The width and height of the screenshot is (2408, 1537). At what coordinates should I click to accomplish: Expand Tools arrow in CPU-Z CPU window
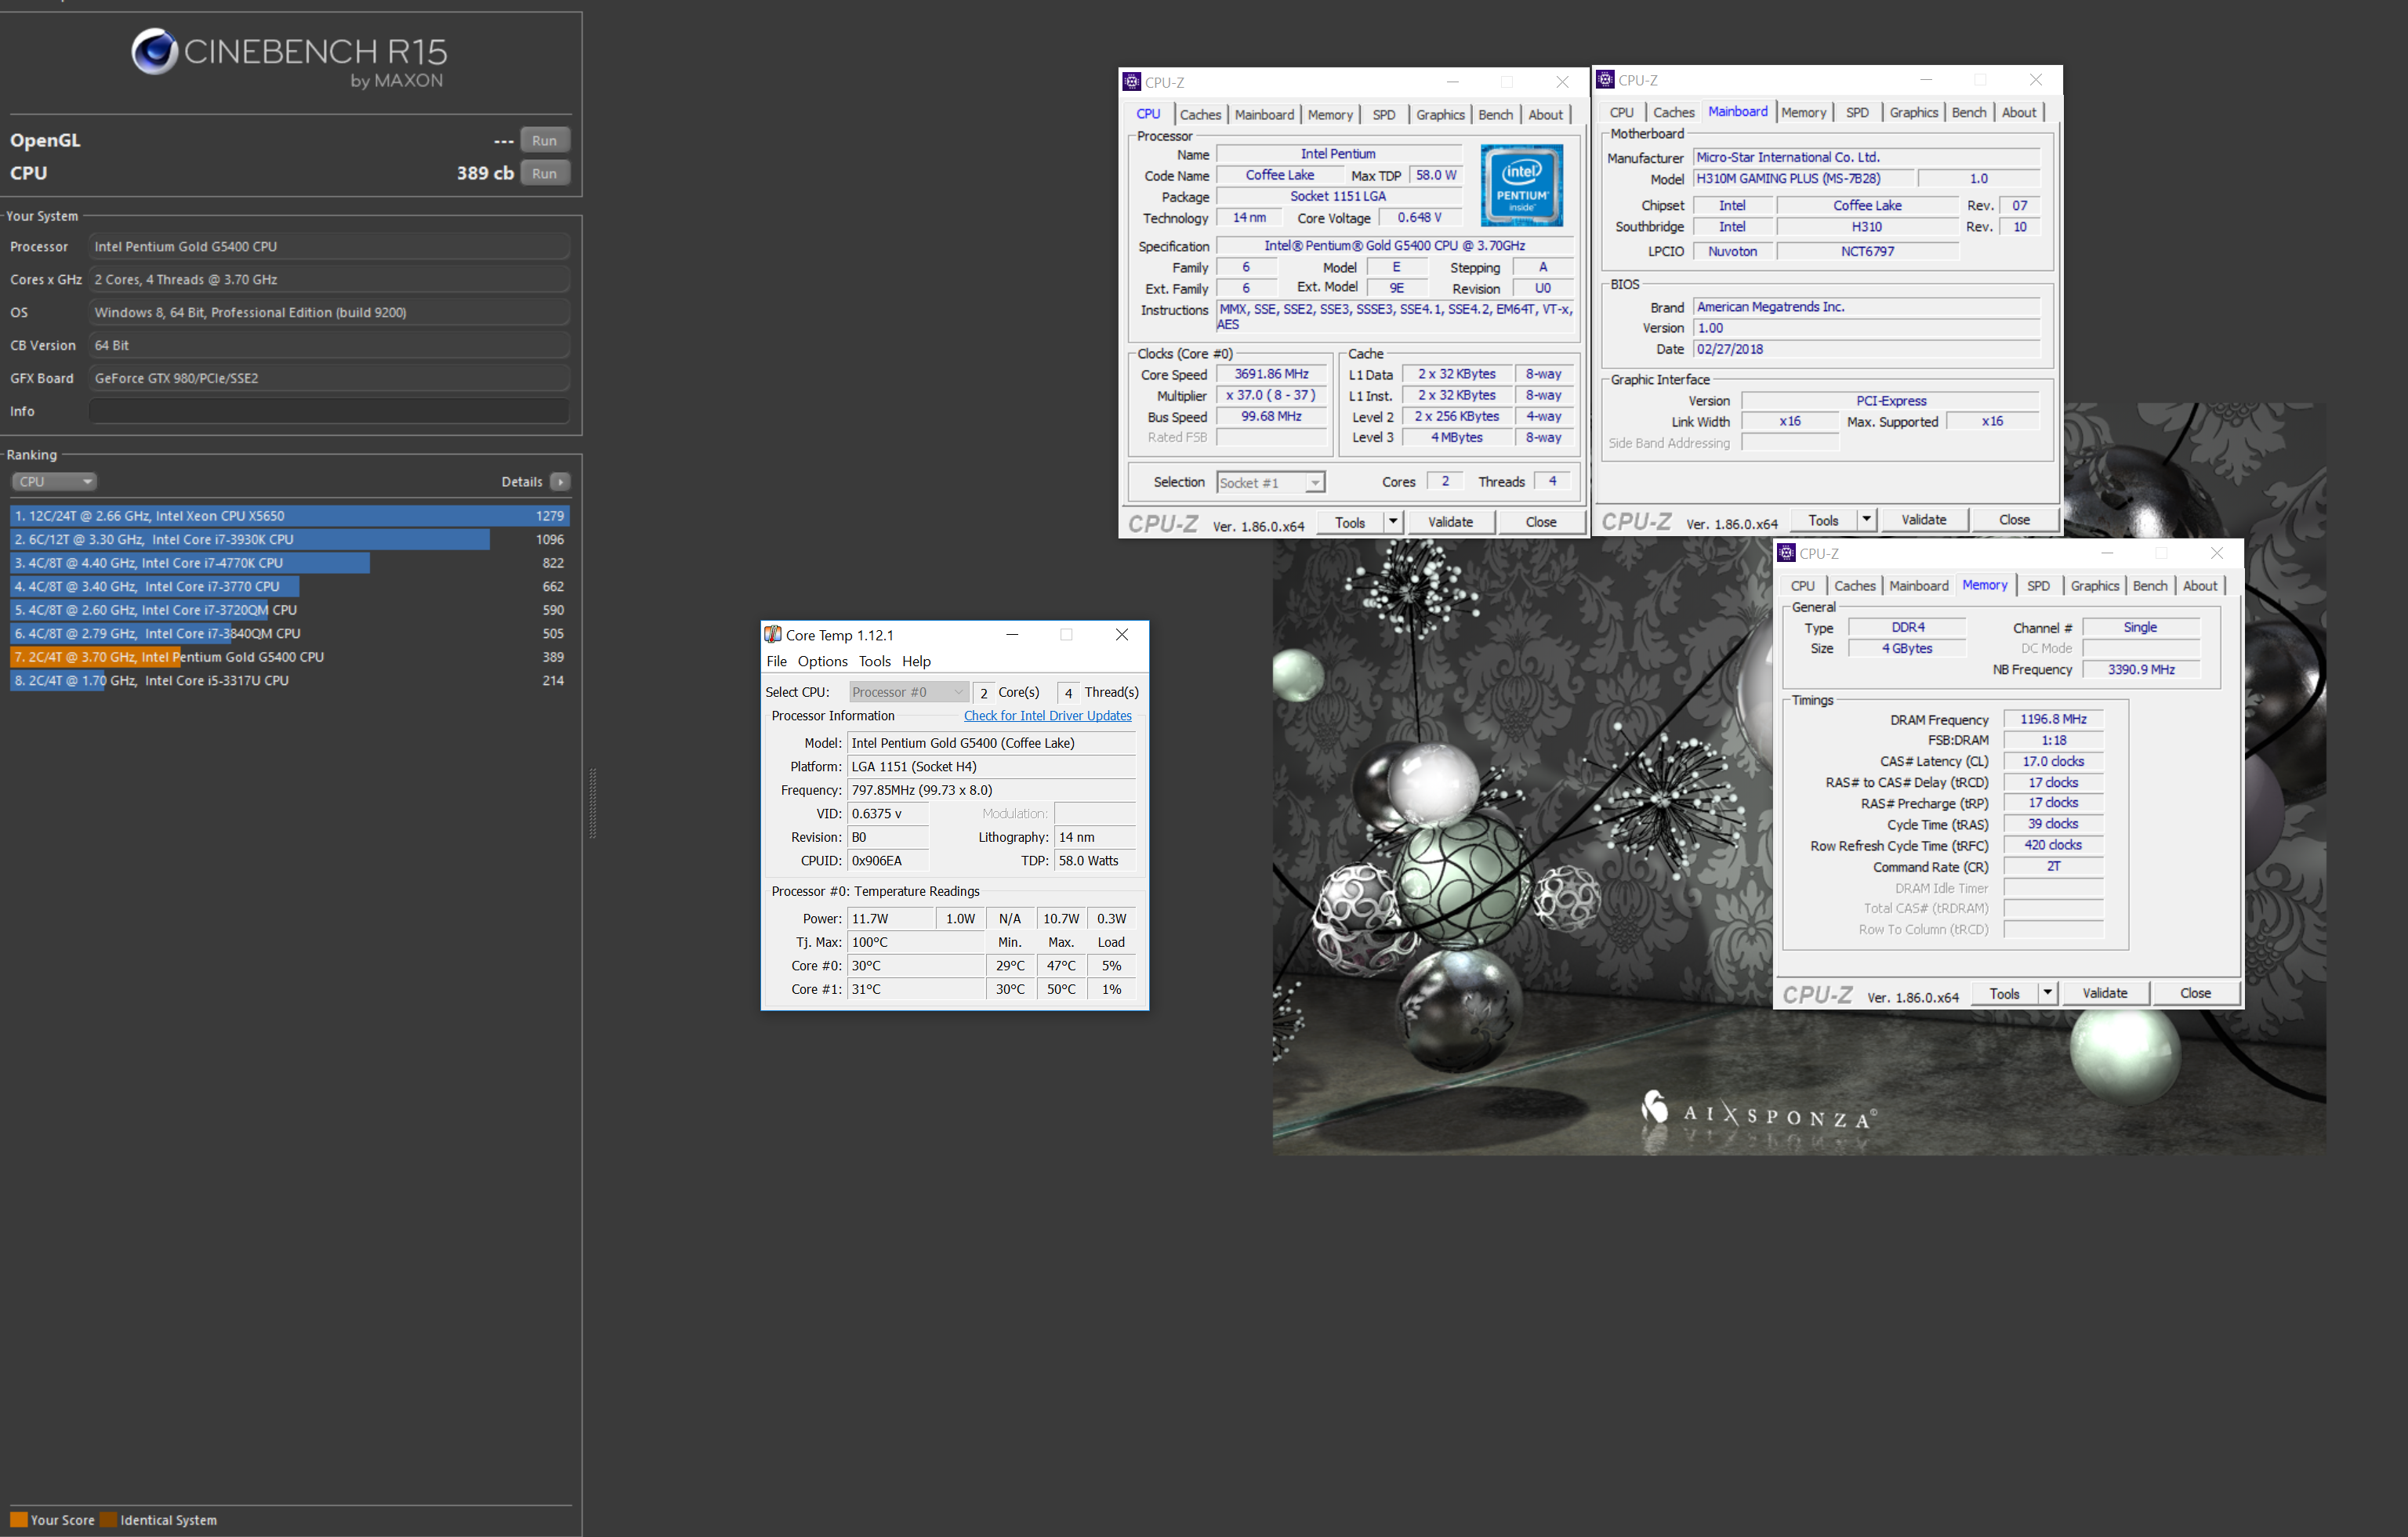click(x=1393, y=522)
